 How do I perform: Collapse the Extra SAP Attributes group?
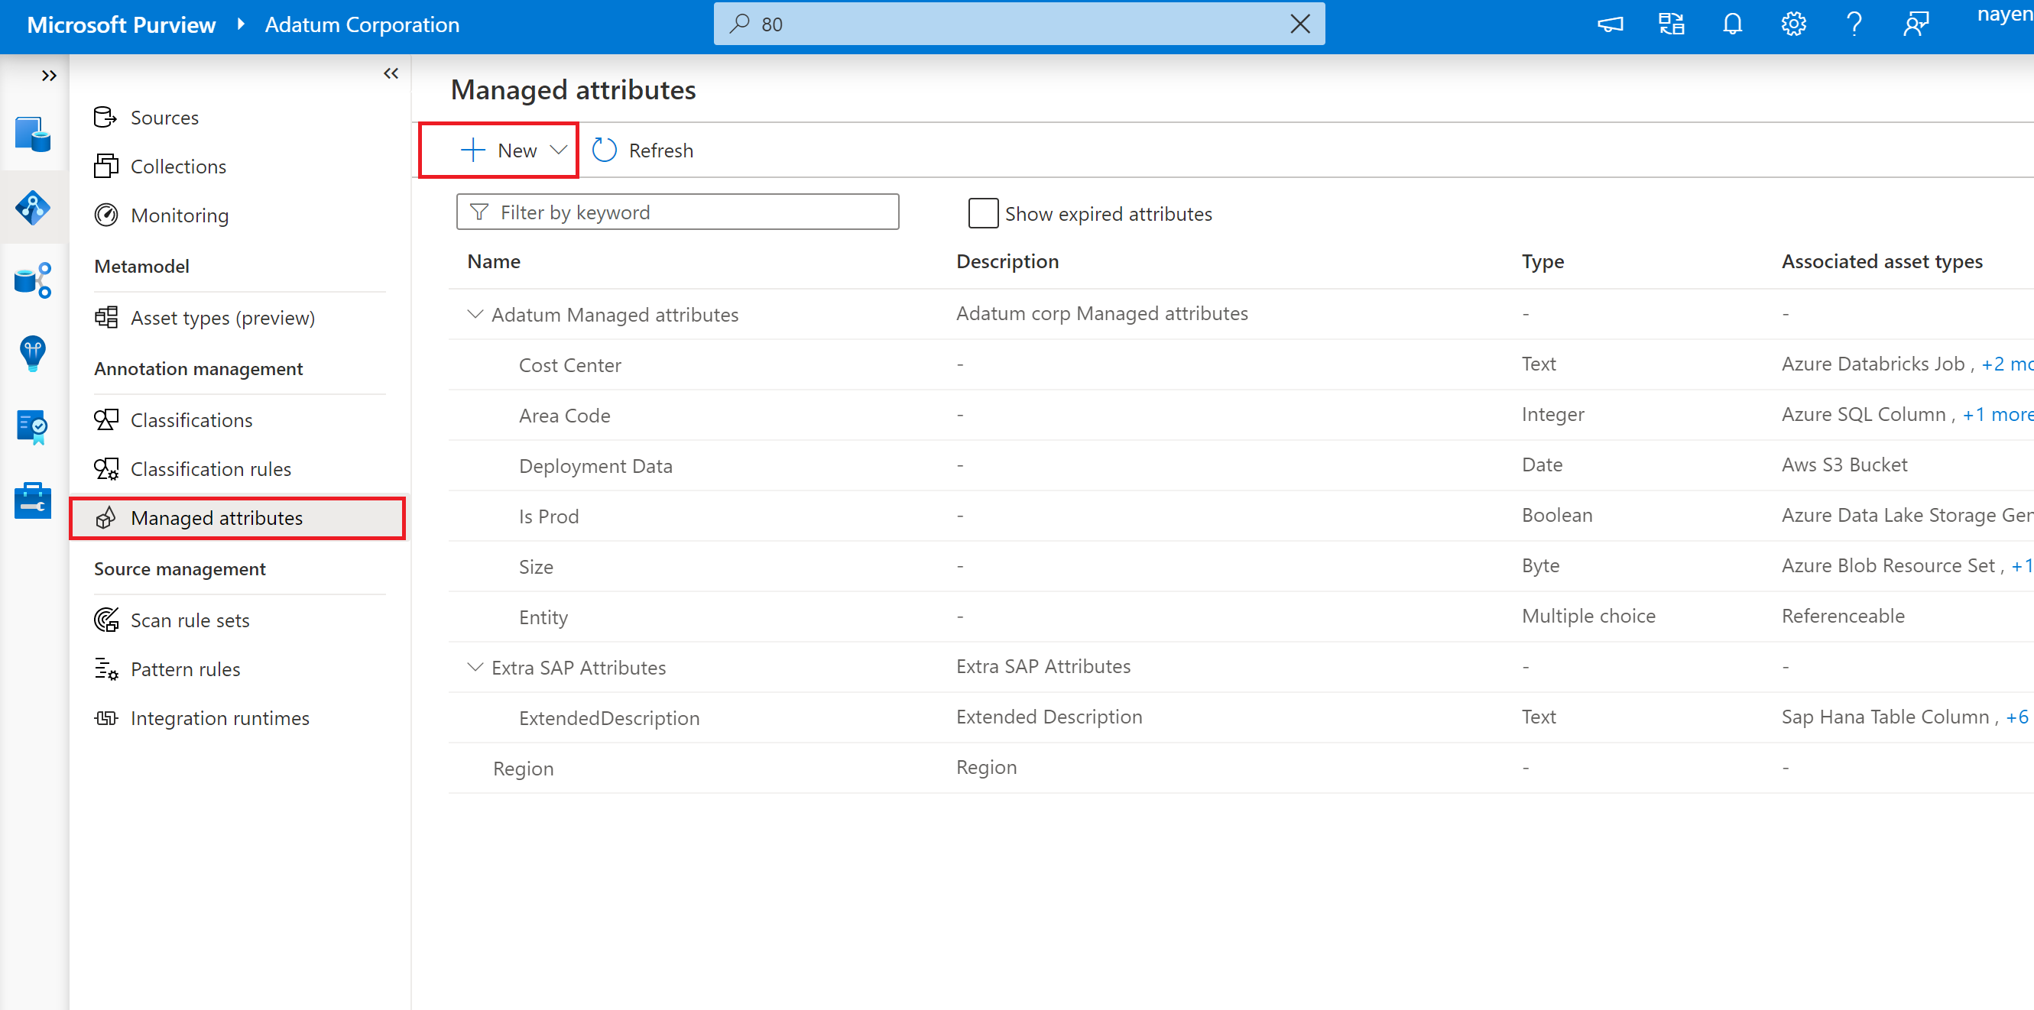point(475,667)
